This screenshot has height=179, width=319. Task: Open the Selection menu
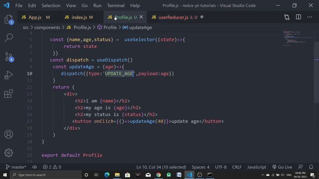51,5
